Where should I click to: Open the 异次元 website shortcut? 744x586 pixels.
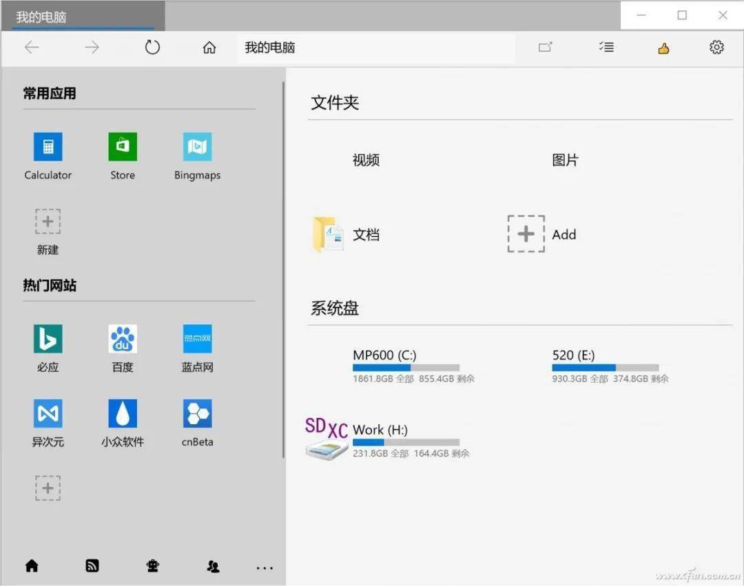click(48, 423)
